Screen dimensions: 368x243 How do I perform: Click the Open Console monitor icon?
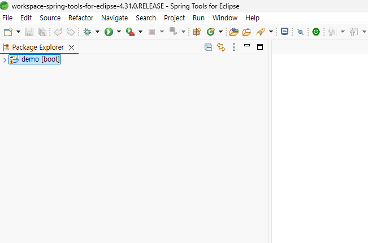(x=284, y=32)
